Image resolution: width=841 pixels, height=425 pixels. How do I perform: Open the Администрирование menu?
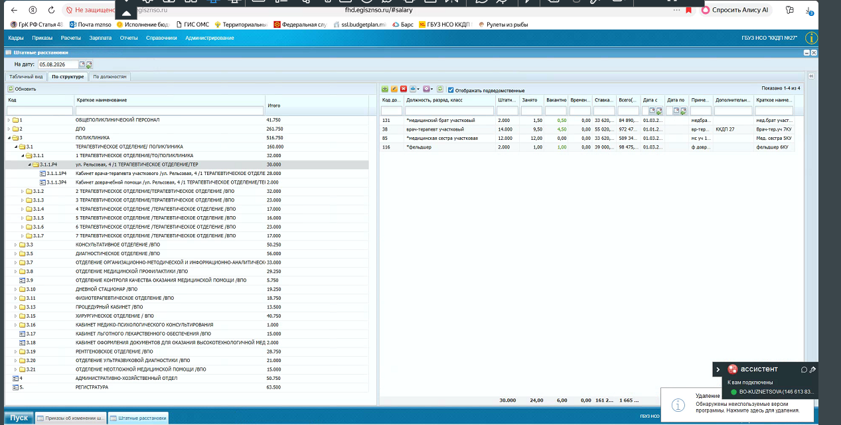[x=210, y=38]
